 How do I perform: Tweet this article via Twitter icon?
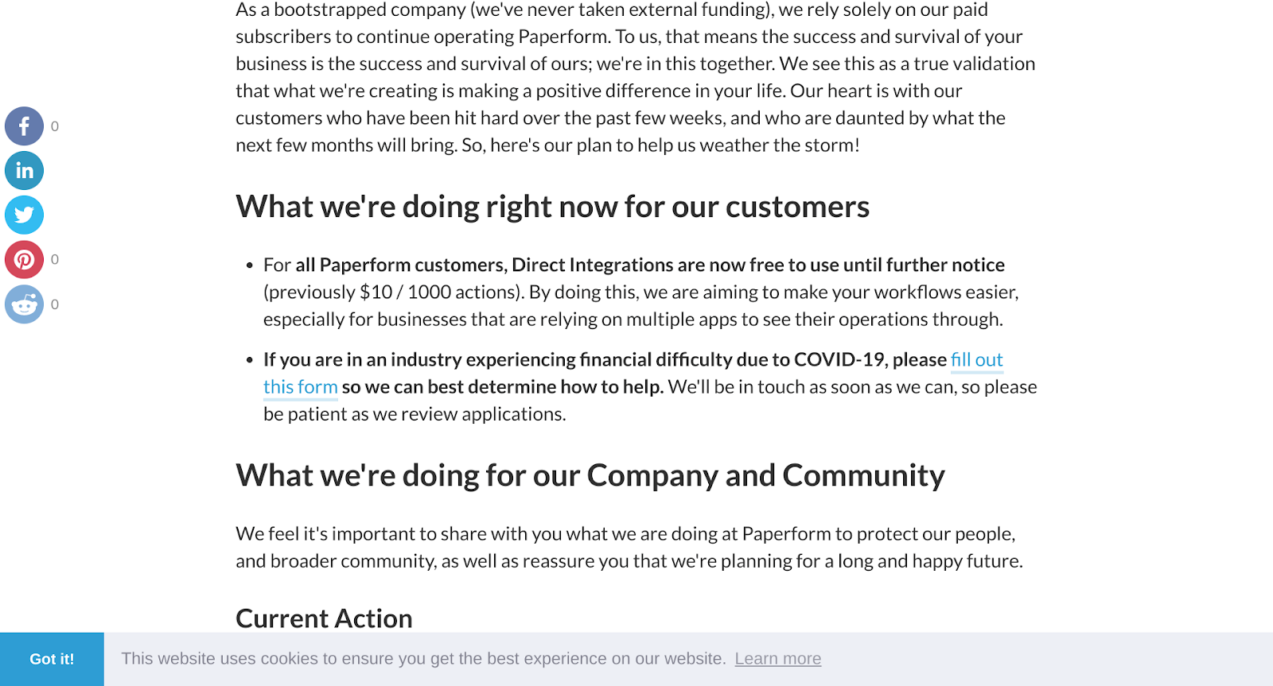pyautogui.click(x=24, y=215)
